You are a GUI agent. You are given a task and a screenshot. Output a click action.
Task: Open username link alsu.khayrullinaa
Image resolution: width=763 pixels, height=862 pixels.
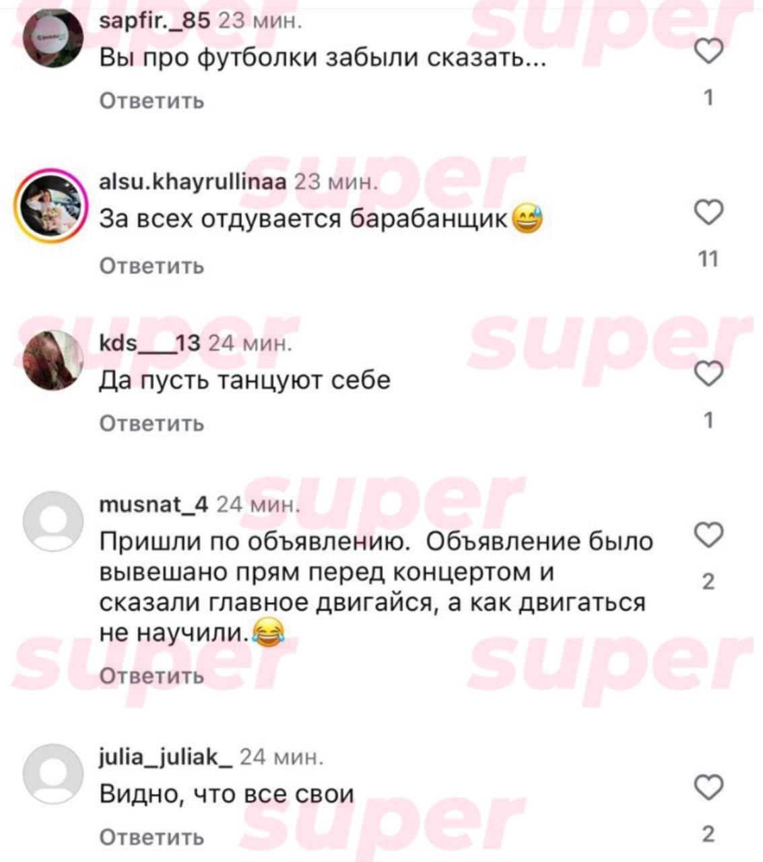coord(193,182)
